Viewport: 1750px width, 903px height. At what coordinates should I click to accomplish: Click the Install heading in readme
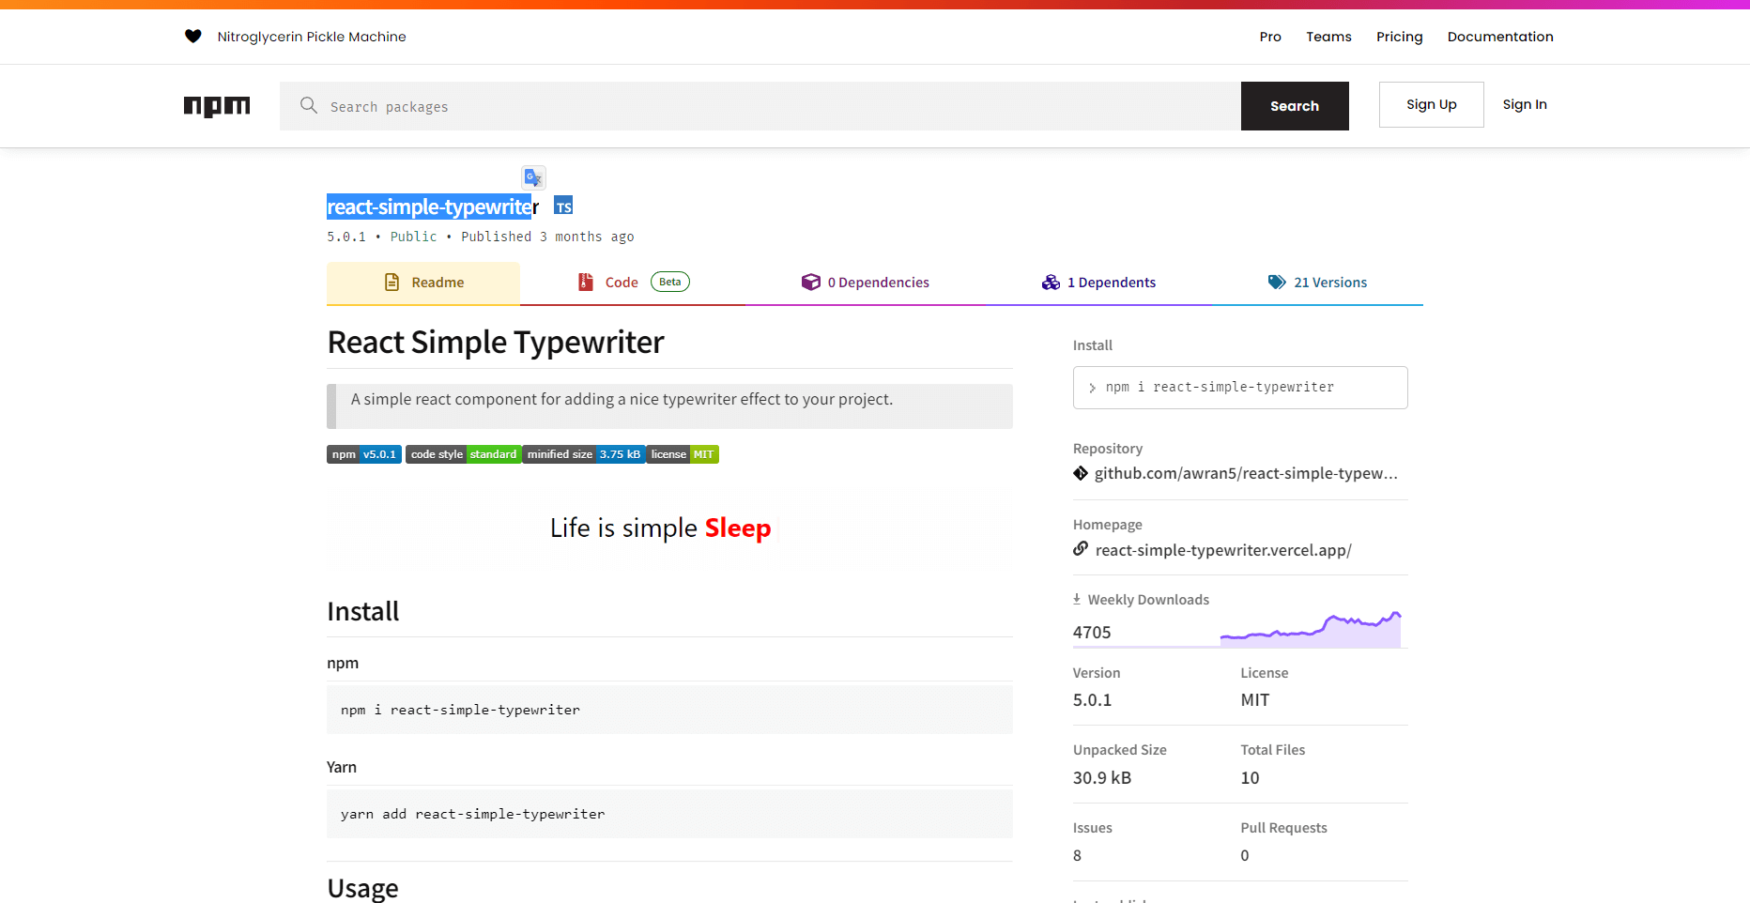tap(363, 612)
